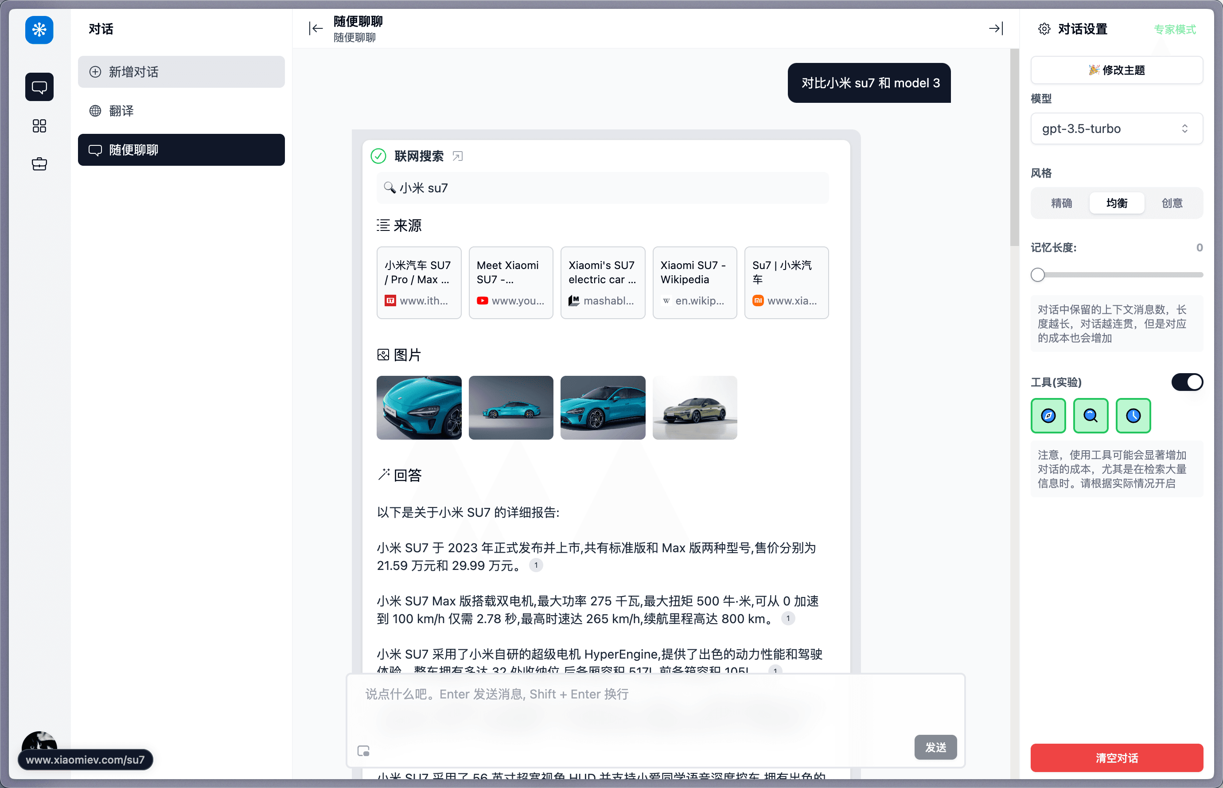Image resolution: width=1223 pixels, height=788 pixels.
Task: Click the 风格 label in settings
Action: (1040, 173)
